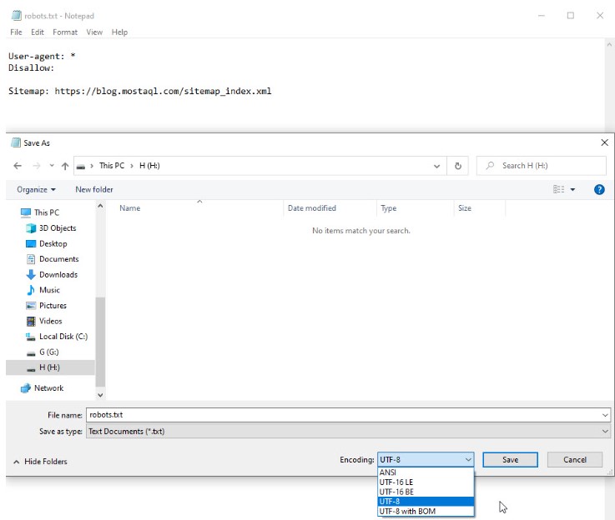
Task: Open the Pictures folder in sidebar
Action: [x=46, y=306]
